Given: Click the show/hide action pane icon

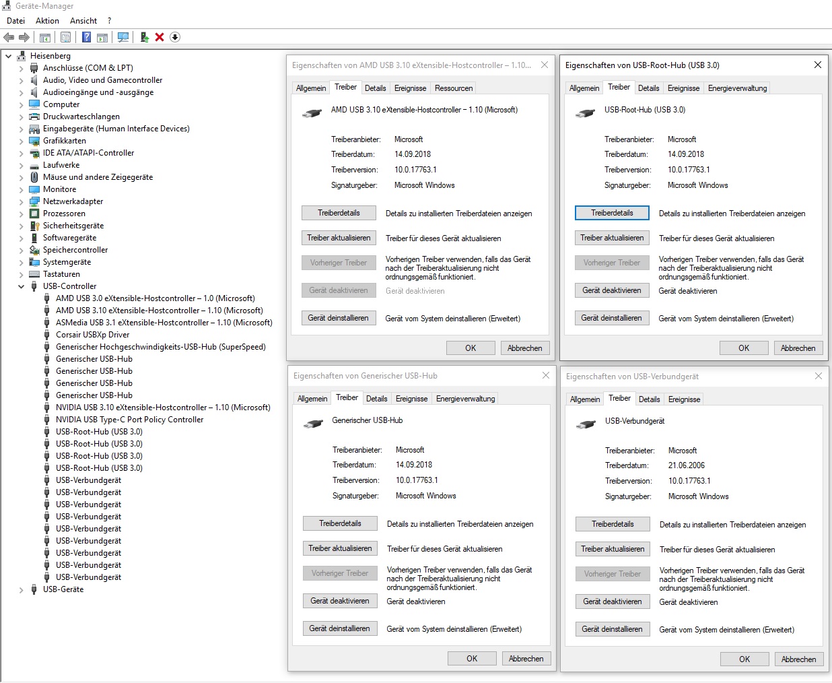Looking at the screenshot, I should pyautogui.click(x=102, y=37).
